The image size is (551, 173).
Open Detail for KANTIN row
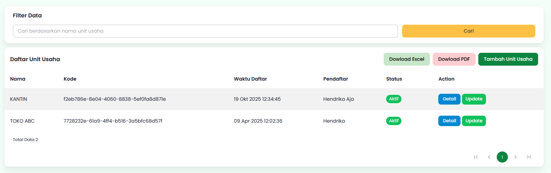[449, 99]
